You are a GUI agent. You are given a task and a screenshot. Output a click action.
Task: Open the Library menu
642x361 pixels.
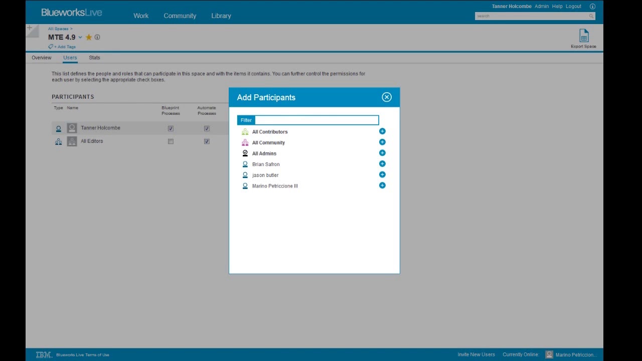pyautogui.click(x=221, y=16)
